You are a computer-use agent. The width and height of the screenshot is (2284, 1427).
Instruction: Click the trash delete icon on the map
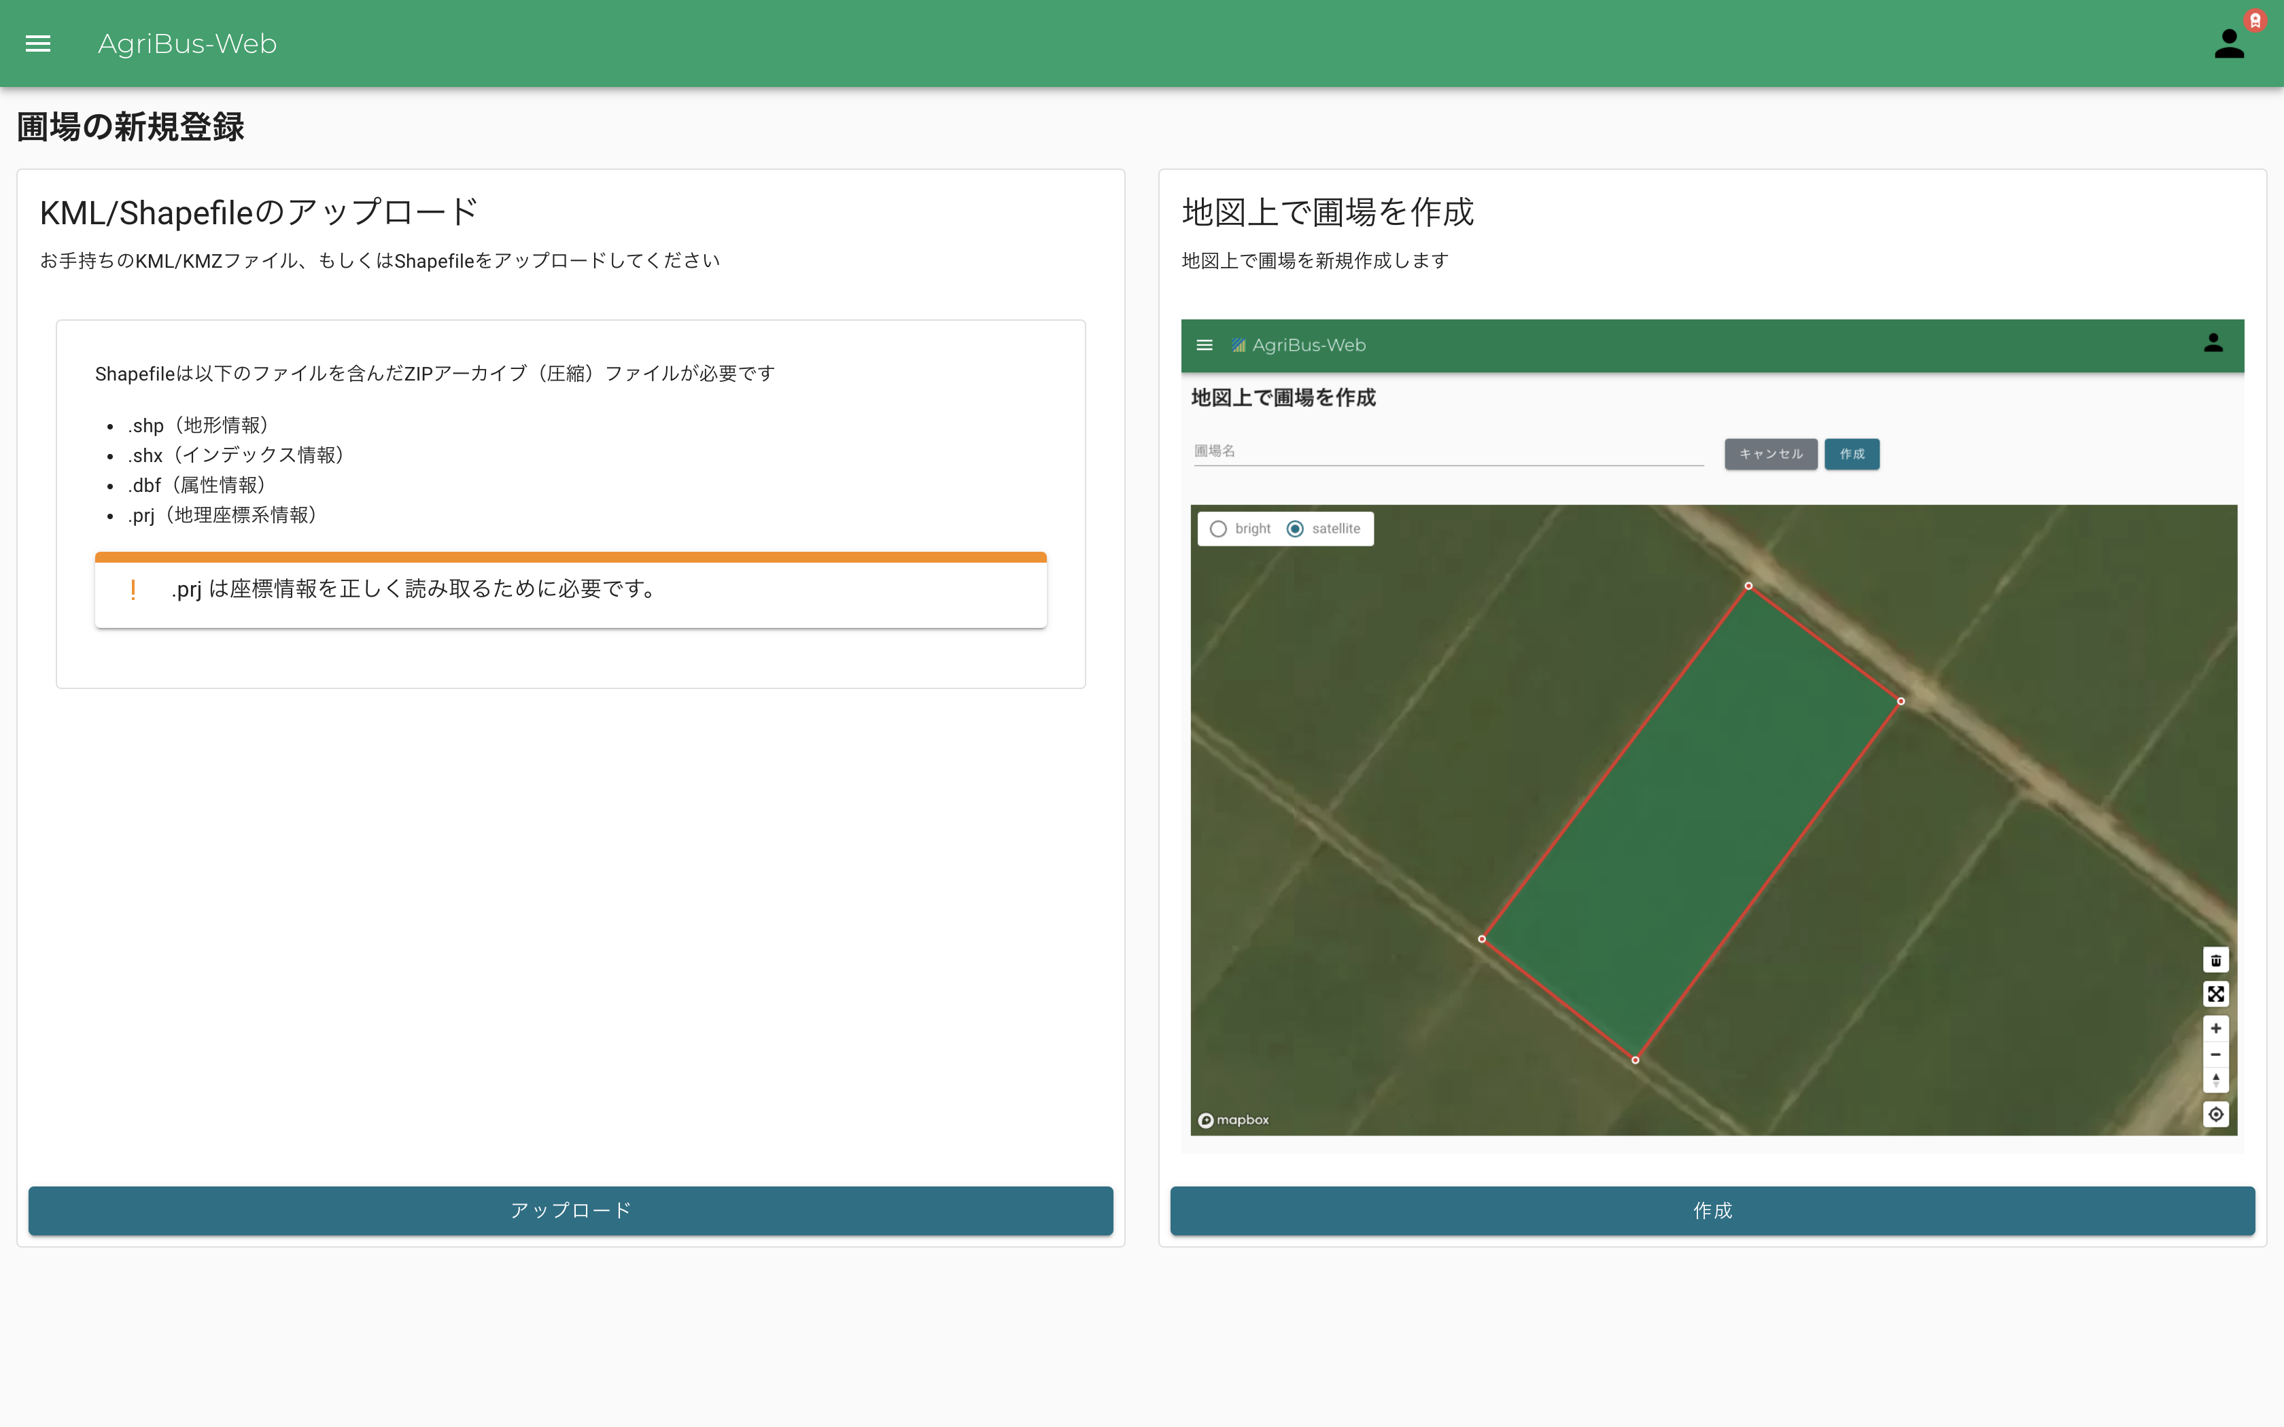[2215, 959]
